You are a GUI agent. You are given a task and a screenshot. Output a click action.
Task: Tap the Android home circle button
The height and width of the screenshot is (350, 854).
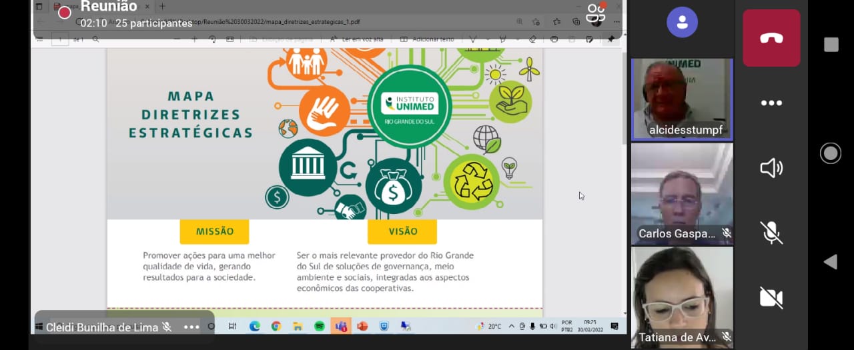click(831, 153)
